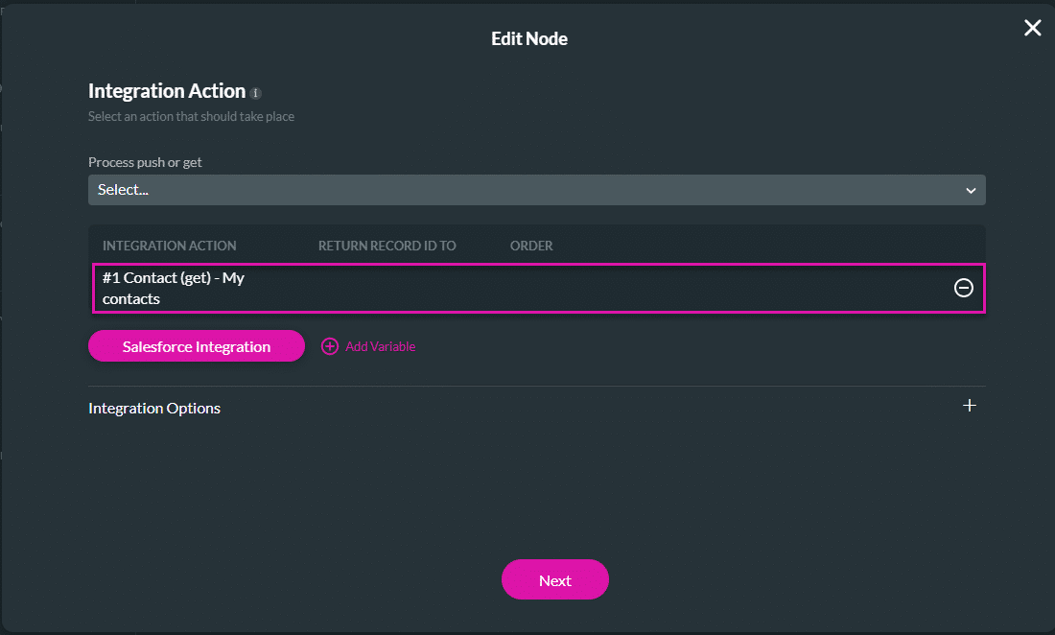
Task: Click the Add Variable link text
Action: (x=380, y=346)
